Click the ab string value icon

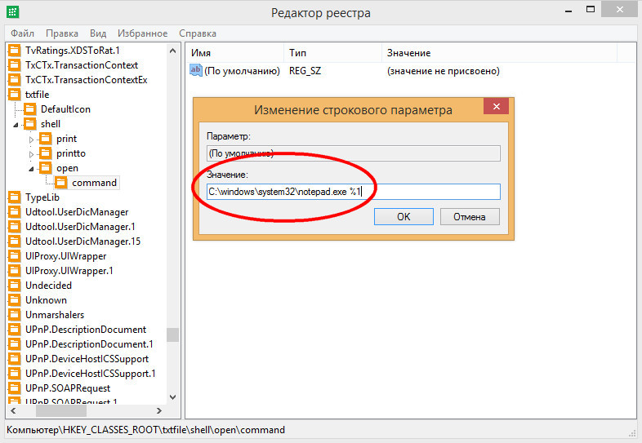195,71
